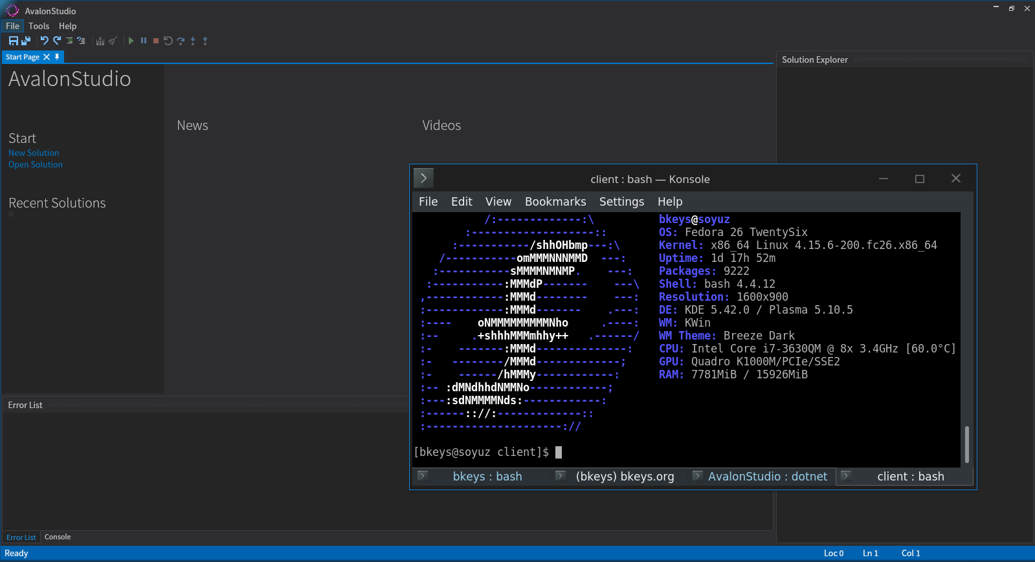The width and height of the screenshot is (1035, 562).
Task: Open the Edit menu in Konsole
Action: point(462,202)
